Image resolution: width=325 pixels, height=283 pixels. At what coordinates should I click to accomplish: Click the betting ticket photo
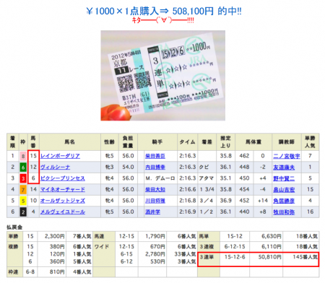coord(162,75)
